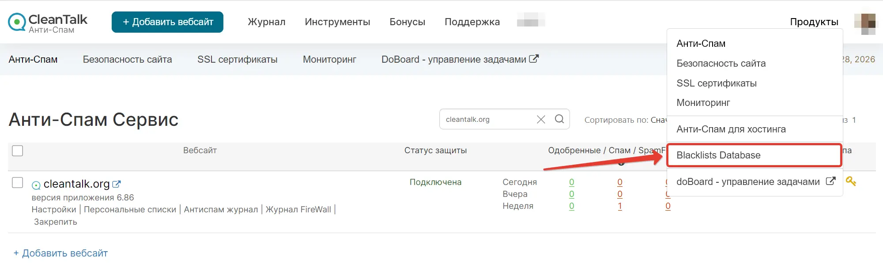
Task: Open the Инструменты menu
Action: click(337, 22)
